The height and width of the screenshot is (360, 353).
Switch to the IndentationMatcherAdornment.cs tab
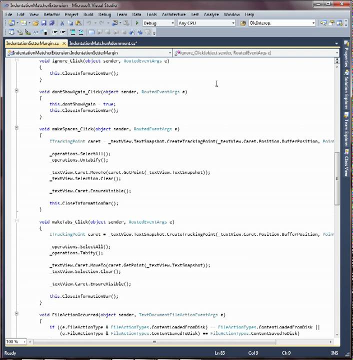coord(103,43)
